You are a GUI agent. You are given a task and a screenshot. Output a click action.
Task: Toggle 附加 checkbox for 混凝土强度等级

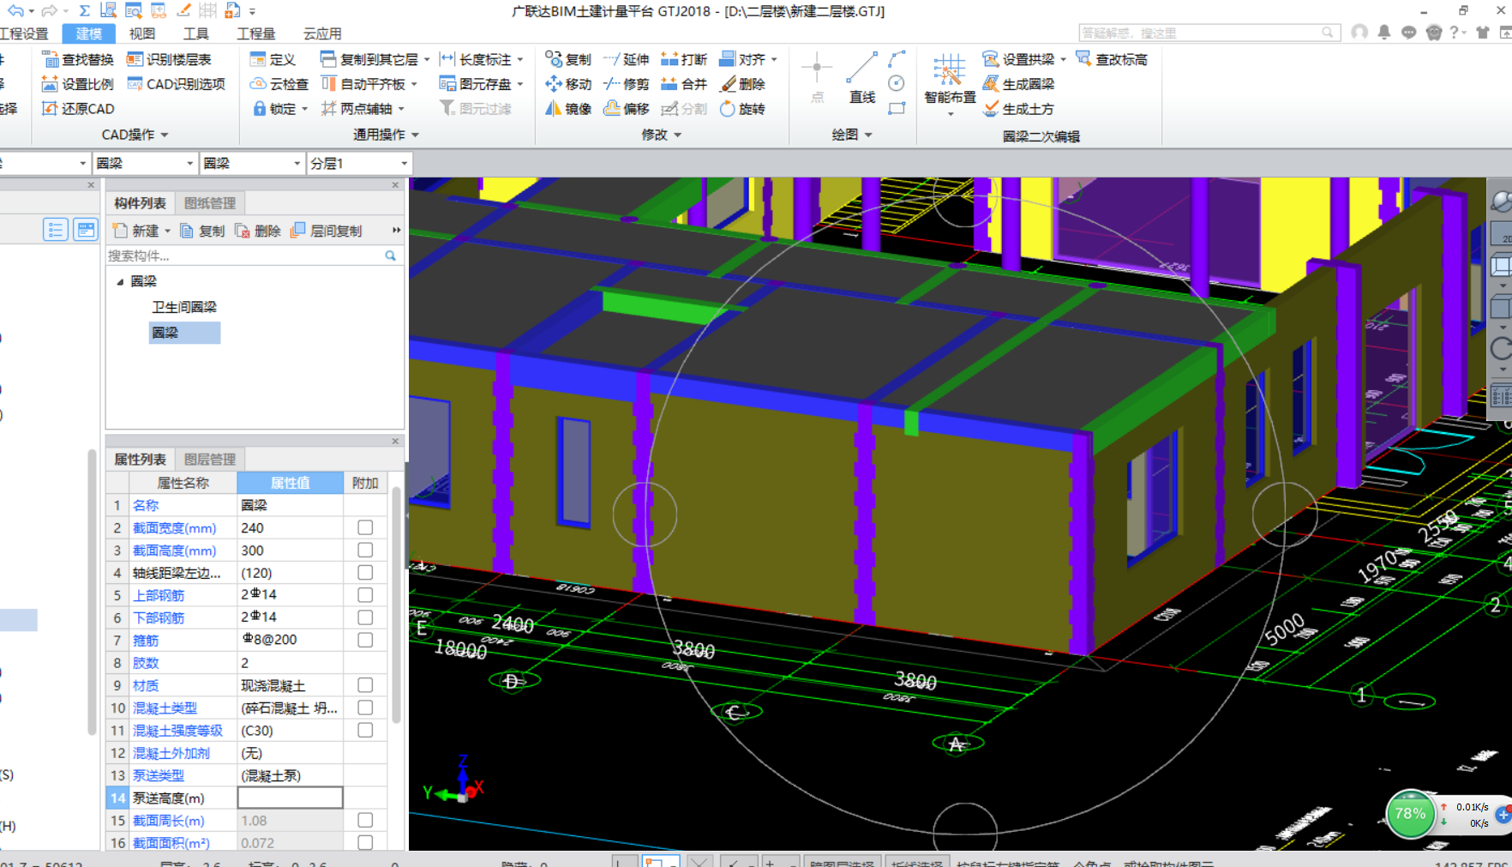click(x=365, y=730)
